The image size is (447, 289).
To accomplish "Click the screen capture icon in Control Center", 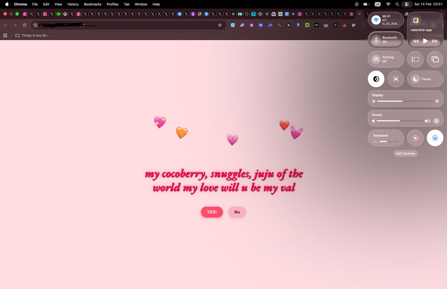I will pos(396,79).
